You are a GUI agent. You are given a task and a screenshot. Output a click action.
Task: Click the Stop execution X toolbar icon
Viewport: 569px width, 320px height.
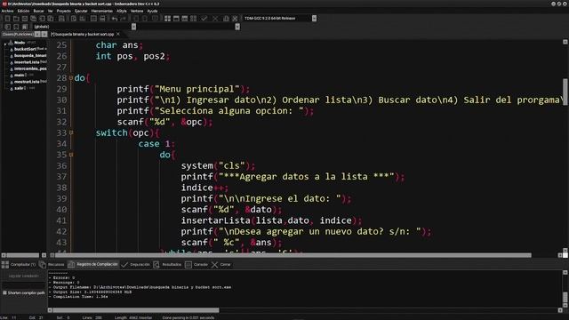point(215,19)
